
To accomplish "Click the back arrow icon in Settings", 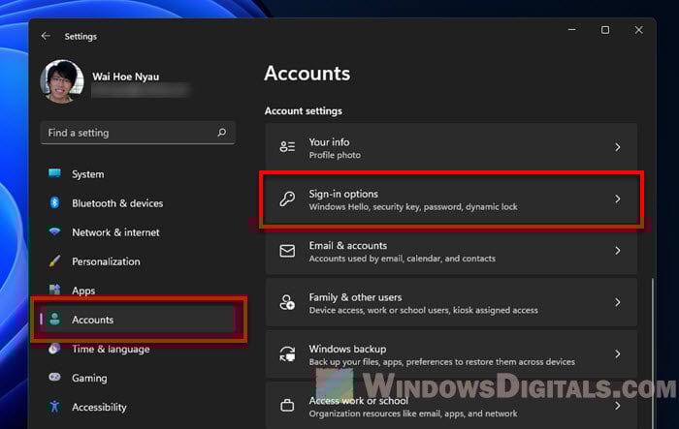I will click(x=46, y=36).
